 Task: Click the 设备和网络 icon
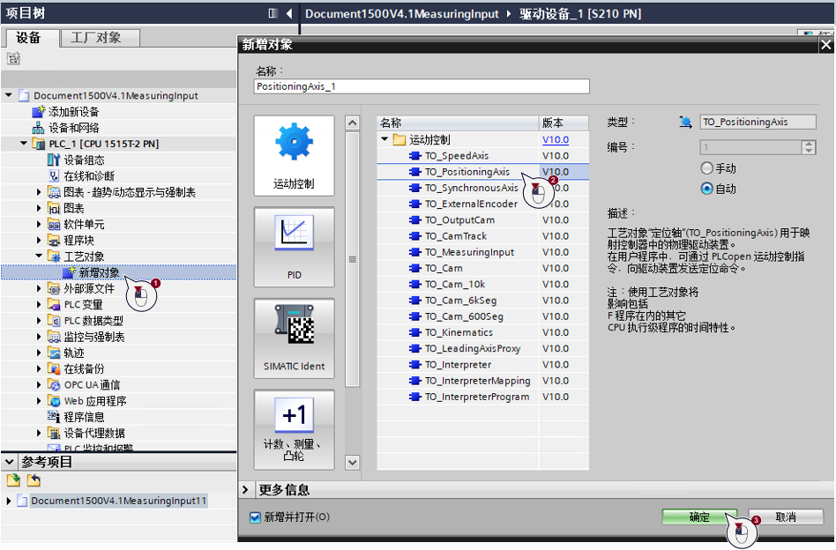(39, 128)
